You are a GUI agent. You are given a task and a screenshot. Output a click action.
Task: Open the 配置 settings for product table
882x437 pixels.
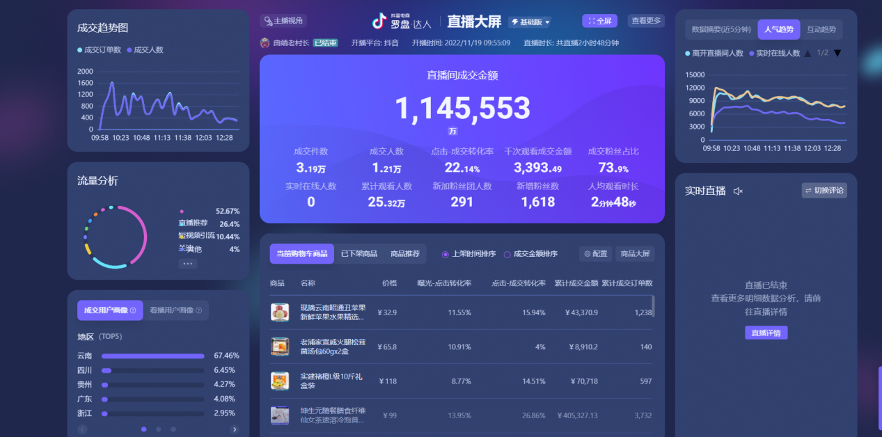point(595,254)
